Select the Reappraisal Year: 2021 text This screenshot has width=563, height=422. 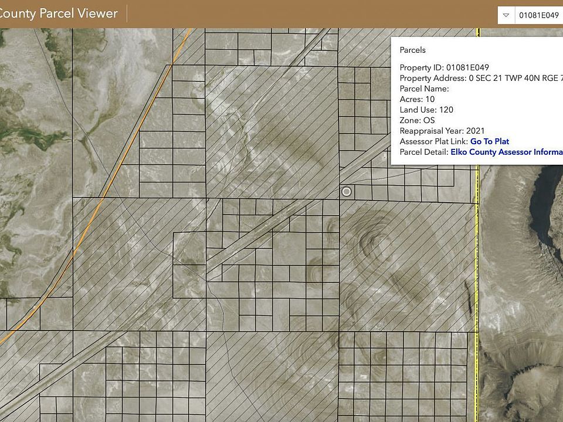coord(442,131)
